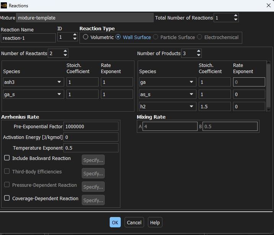The height and width of the screenshot is (235, 274).
Task: Expand the ga_s reactant species dropdown
Action: [59, 95]
